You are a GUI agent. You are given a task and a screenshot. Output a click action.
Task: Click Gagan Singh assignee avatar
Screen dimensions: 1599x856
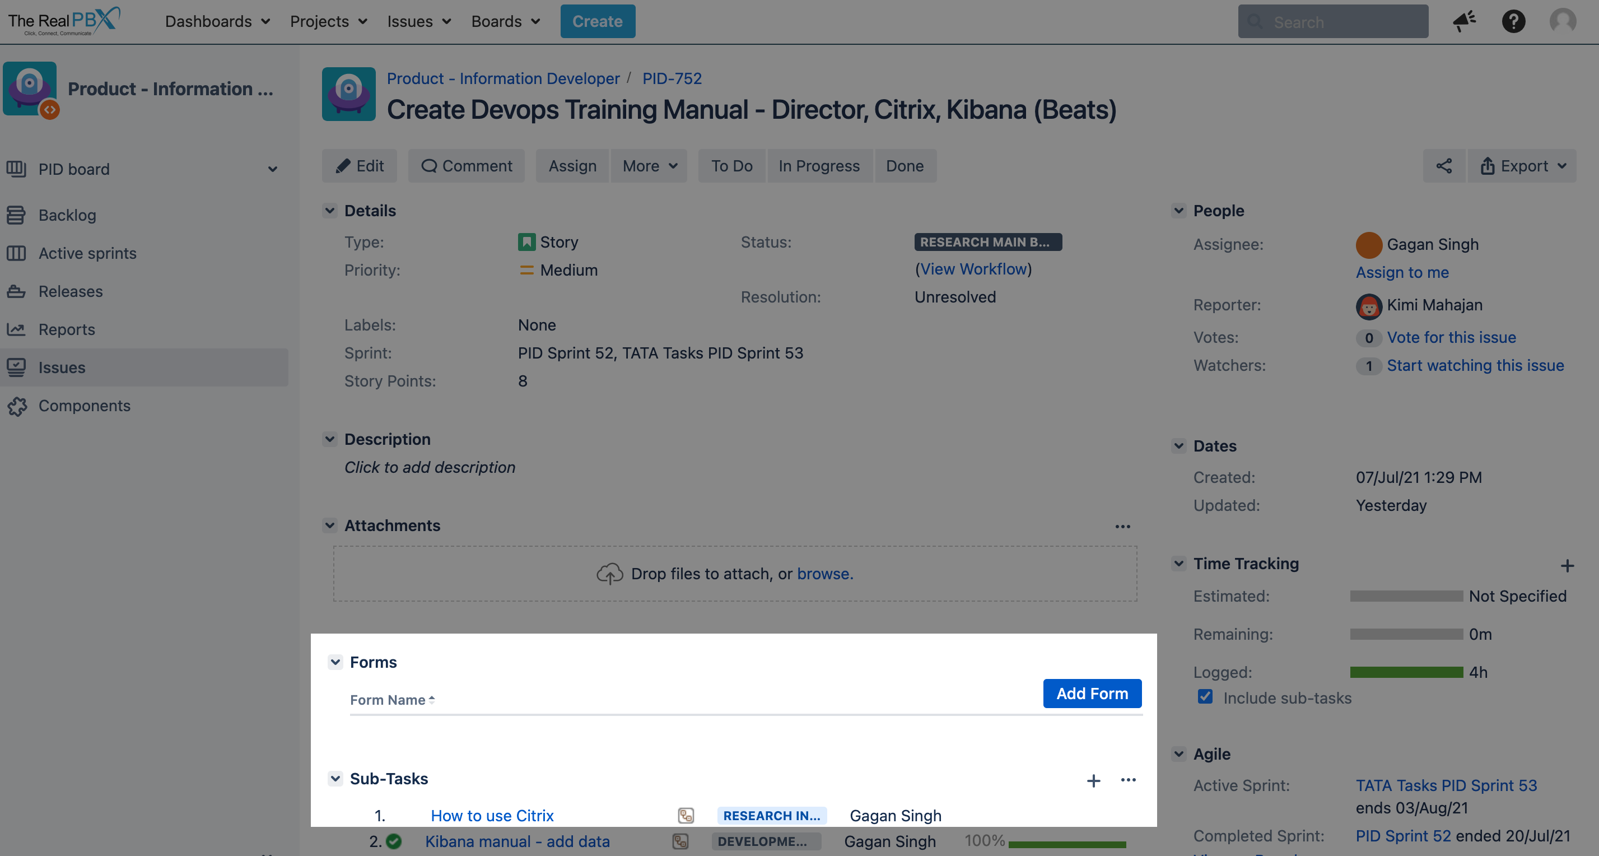click(1369, 245)
